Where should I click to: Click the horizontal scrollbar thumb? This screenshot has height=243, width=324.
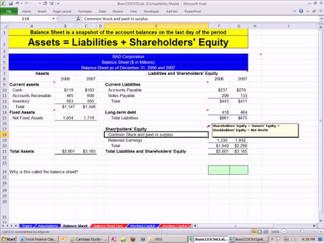(x=236, y=225)
